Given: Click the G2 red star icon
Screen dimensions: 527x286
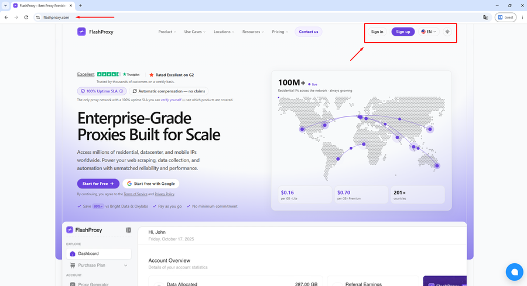Looking at the screenshot, I should [x=151, y=75].
